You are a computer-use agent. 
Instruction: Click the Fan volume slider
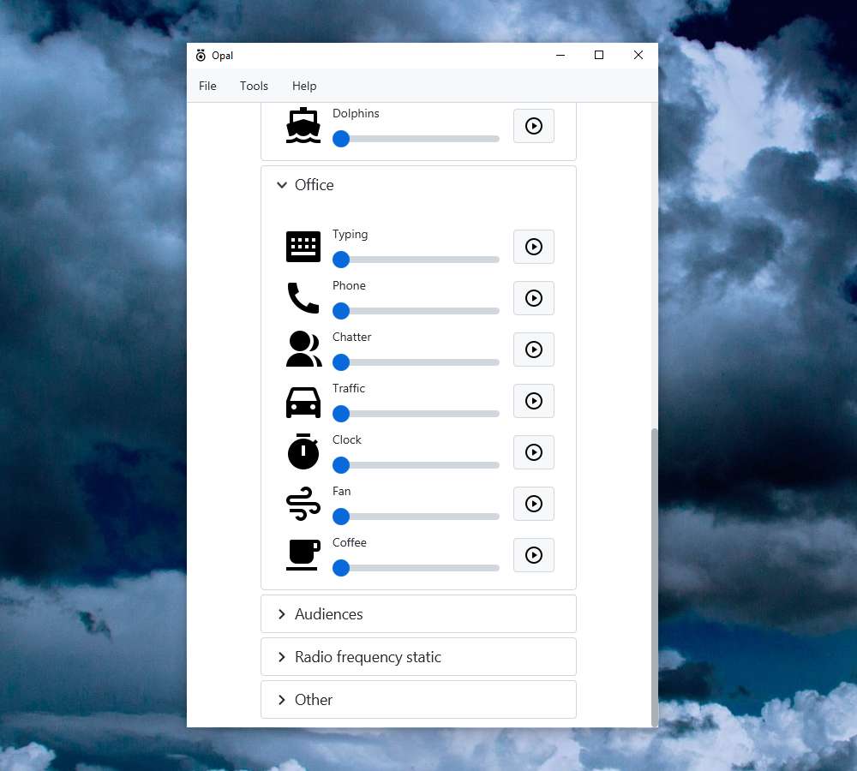point(416,517)
